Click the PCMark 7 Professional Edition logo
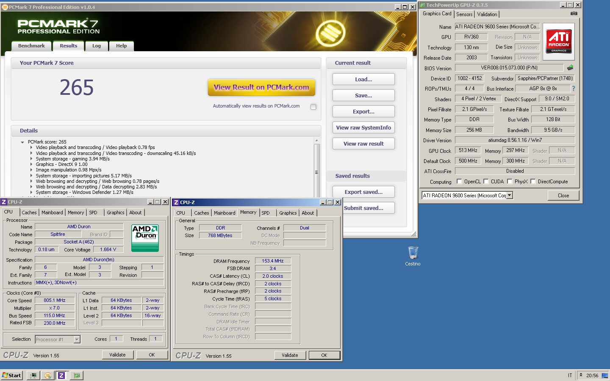The width and height of the screenshot is (610, 381). coord(58,26)
